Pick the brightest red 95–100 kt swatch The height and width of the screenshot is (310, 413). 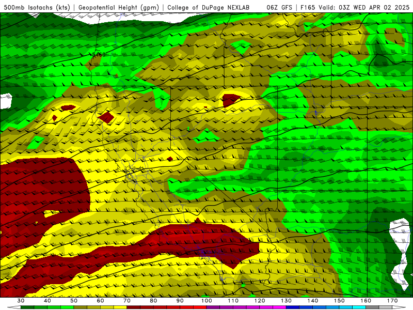pyautogui.click(x=200, y=307)
